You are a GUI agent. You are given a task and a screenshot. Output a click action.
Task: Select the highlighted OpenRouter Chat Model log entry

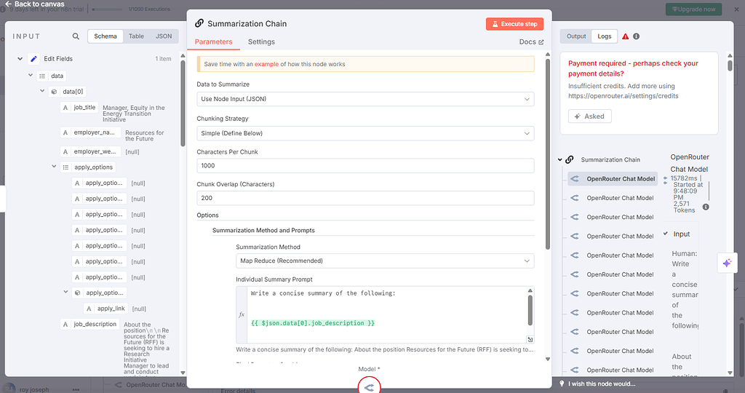point(613,179)
